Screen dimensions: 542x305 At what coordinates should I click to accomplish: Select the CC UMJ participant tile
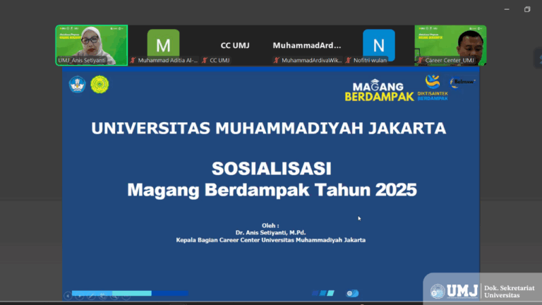tap(235, 45)
